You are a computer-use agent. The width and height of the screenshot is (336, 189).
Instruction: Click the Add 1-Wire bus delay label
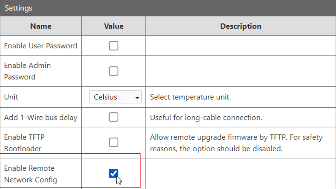tap(41, 118)
